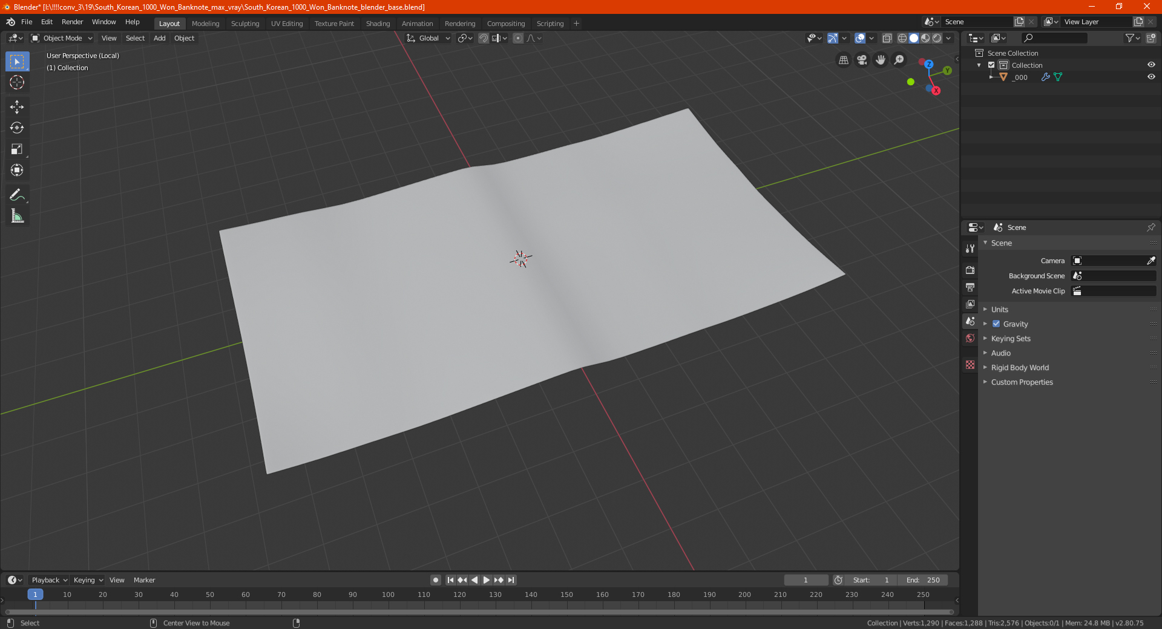Screen dimensions: 1162x629
Task: Click the current frame number field
Action: point(806,580)
